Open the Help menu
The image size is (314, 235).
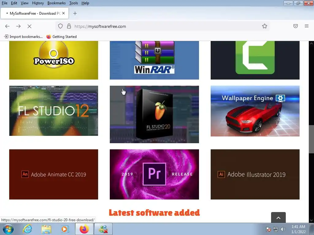(85, 3)
